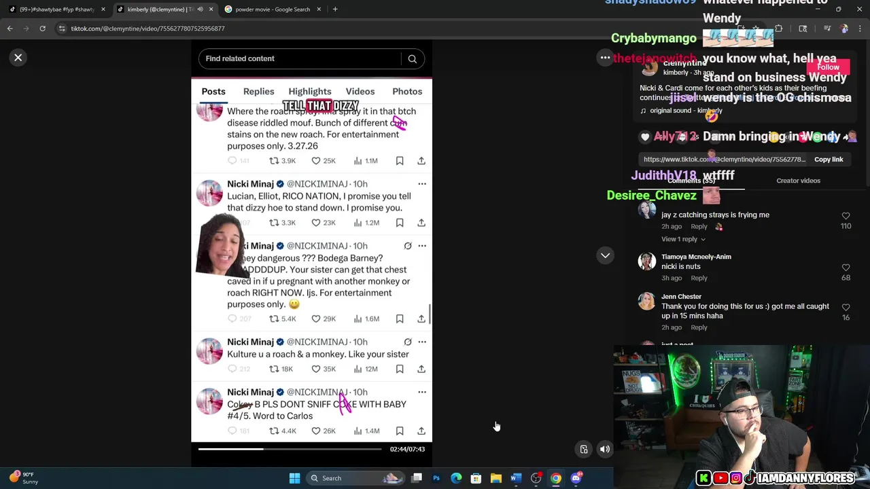
Task: Reload the TikTok page
Action: (42, 29)
